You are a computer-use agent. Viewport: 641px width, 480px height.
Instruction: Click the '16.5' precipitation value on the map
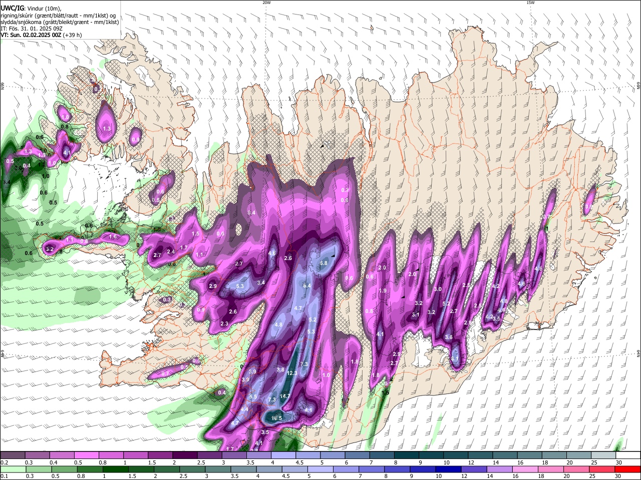[x=277, y=418]
